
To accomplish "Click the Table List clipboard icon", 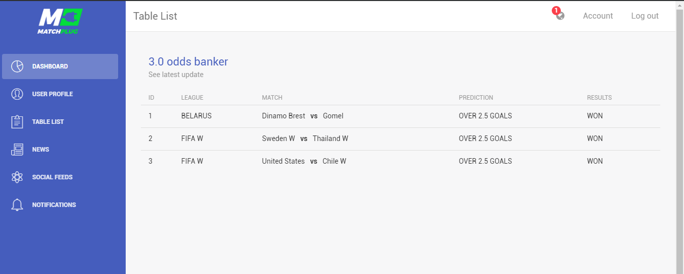I will (17, 122).
